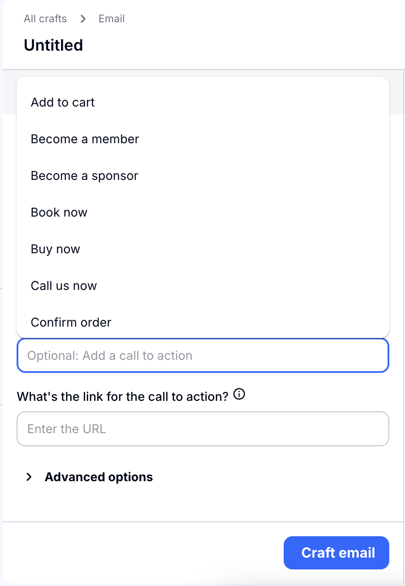The height and width of the screenshot is (586, 405).
Task: Select Book now call to action
Action: (x=59, y=212)
